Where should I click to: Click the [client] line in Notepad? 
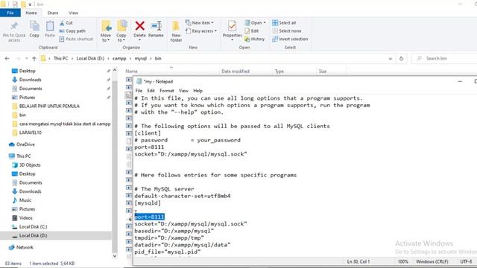[148, 133]
